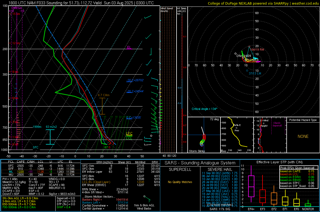This screenshot has width=320, height=212.
Task: Click the 'Theta-E v. Pres' plot label
Action: 237,128
